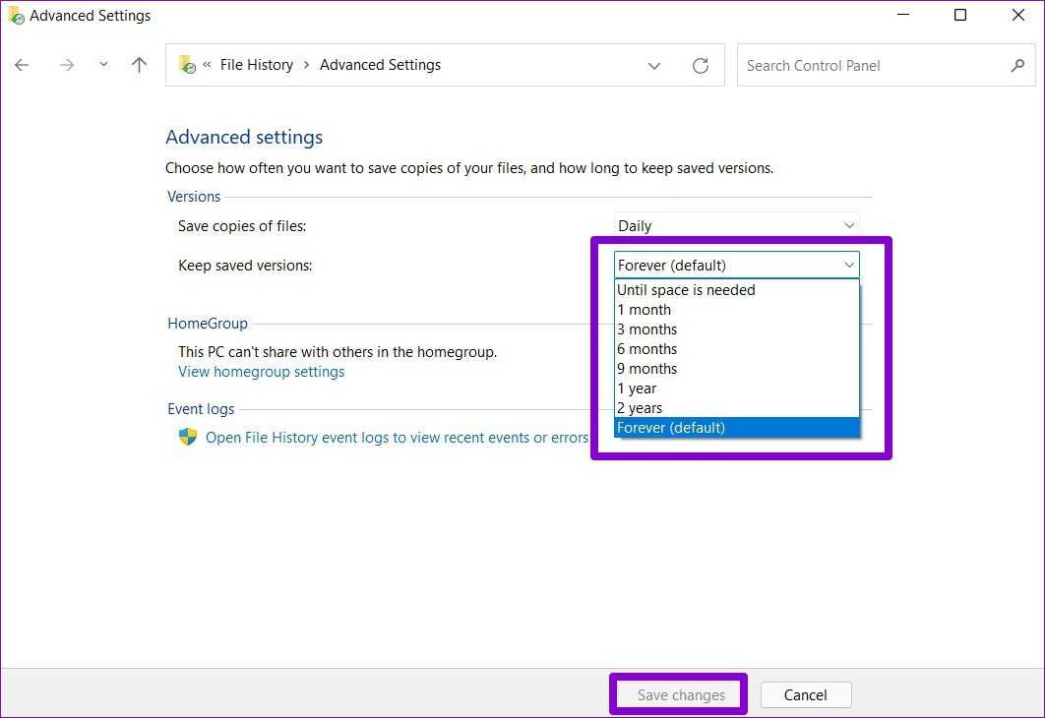This screenshot has width=1045, height=718.
Task: Open the Save copies of files dropdown
Action: click(736, 226)
